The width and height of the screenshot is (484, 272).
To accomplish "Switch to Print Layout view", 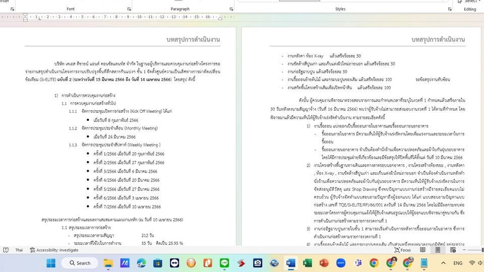I will point(438,250).
